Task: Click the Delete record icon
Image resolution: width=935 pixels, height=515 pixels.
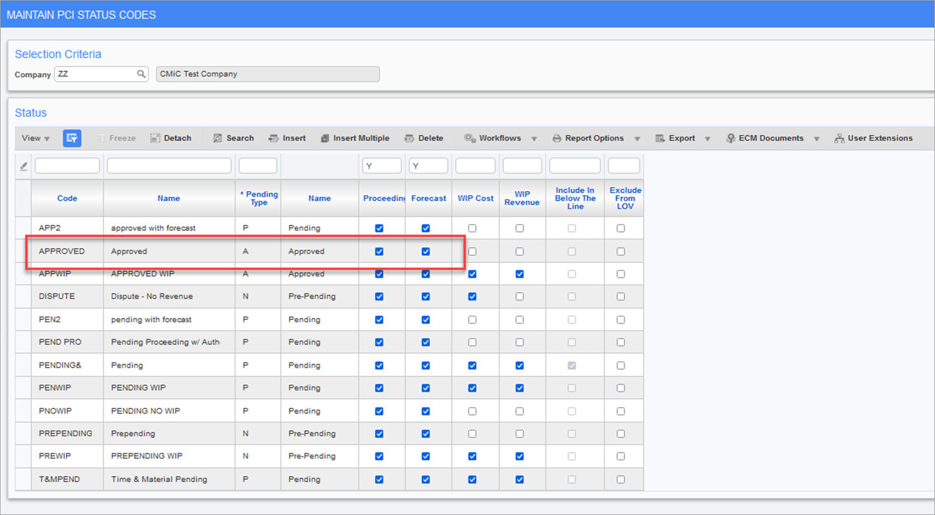Action: (425, 138)
